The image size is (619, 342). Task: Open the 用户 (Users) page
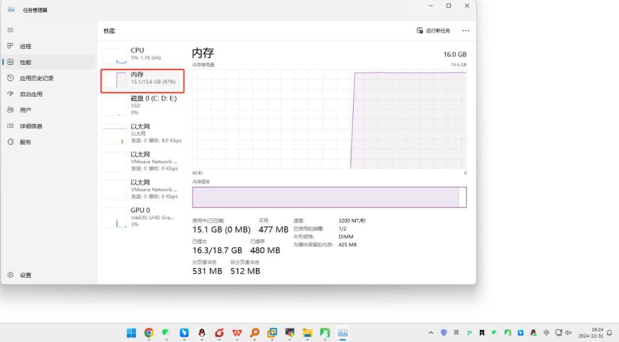(x=48, y=110)
